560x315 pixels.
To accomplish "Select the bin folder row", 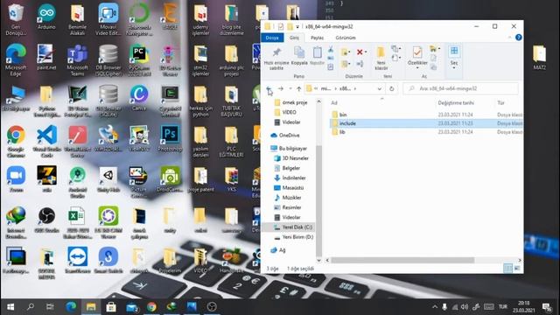I will coord(426,115).
